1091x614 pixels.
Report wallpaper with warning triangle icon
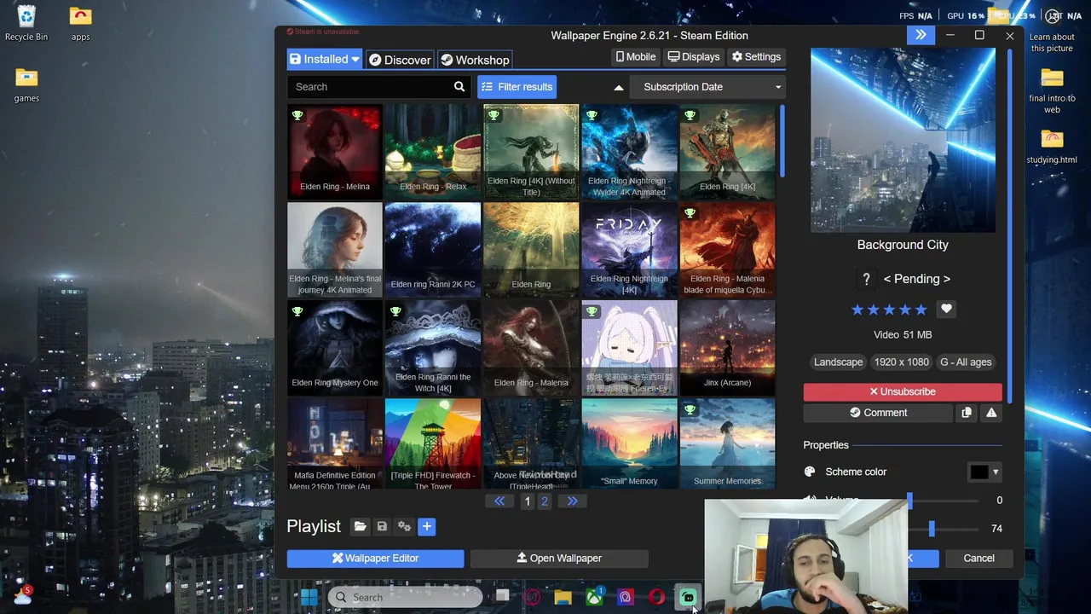tap(991, 413)
